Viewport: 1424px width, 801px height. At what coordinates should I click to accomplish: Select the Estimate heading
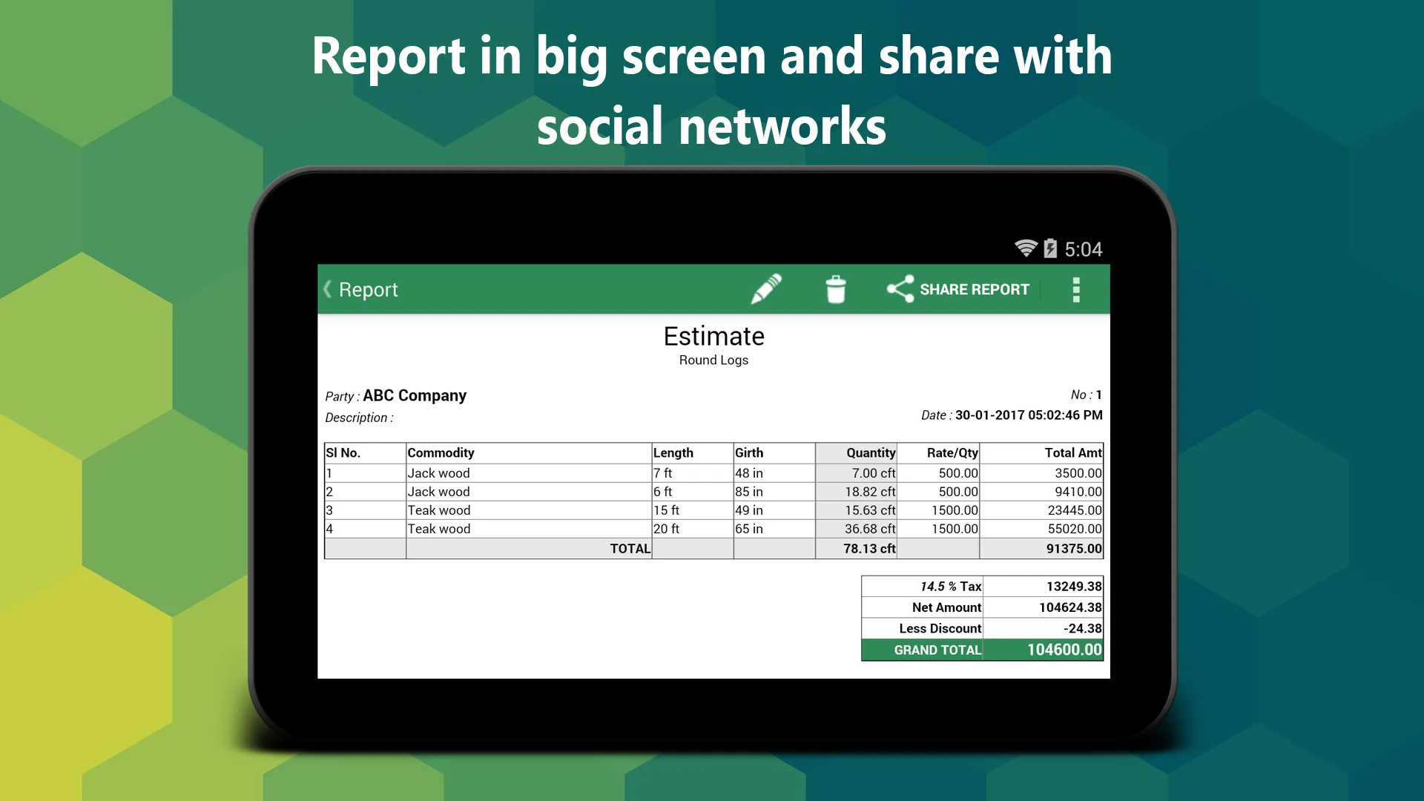click(x=713, y=337)
